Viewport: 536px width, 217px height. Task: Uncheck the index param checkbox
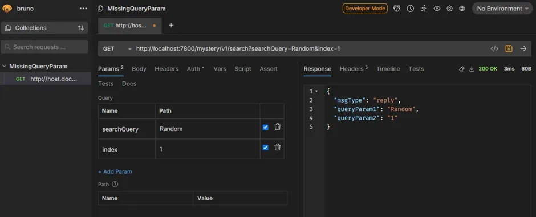[265, 148]
